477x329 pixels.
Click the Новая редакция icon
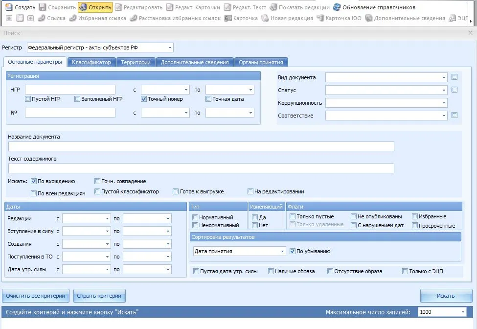pyautogui.click(x=265, y=18)
